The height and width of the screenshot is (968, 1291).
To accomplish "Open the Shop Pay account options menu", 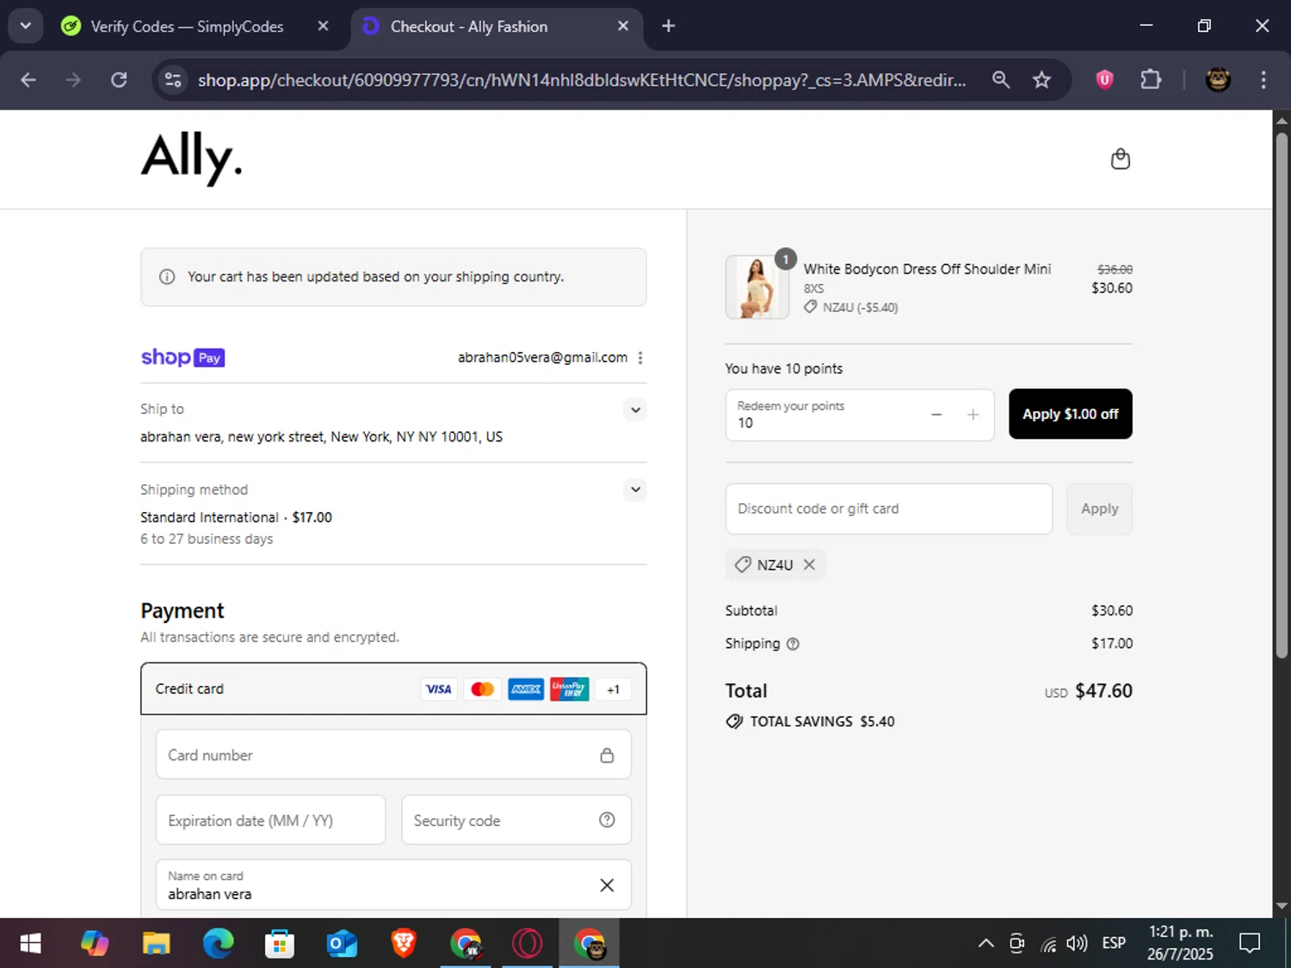I will (x=640, y=358).
